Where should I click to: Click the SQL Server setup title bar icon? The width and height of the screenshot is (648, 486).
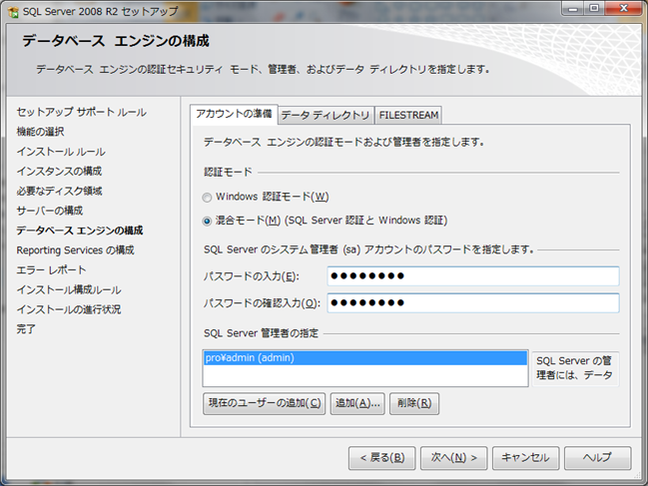tap(13, 12)
